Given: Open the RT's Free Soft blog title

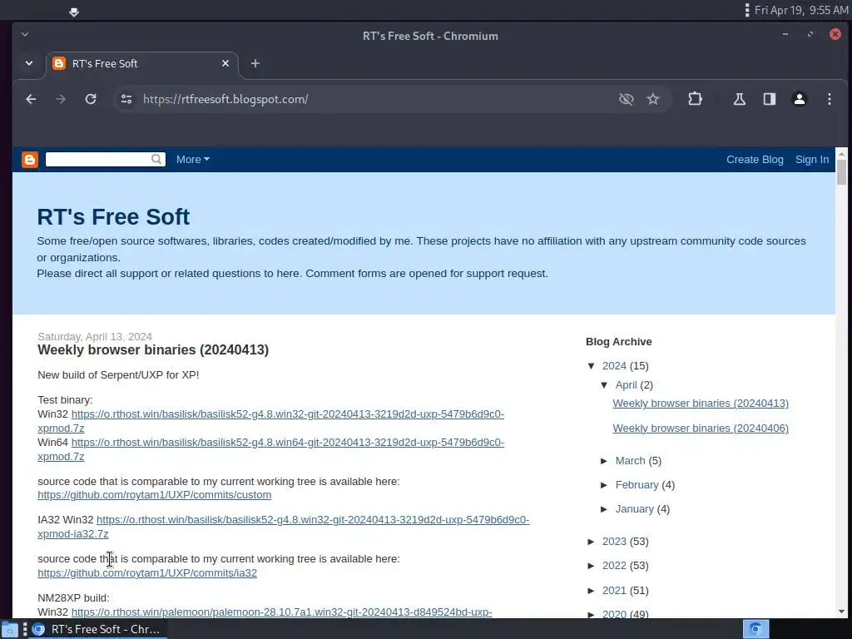Looking at the screenshot, I should (x=113, y=217).
